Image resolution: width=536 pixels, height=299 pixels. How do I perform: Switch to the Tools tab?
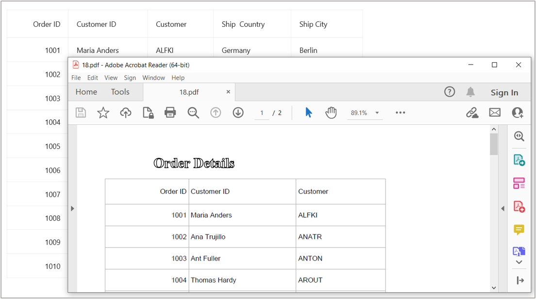click(120, 92)
